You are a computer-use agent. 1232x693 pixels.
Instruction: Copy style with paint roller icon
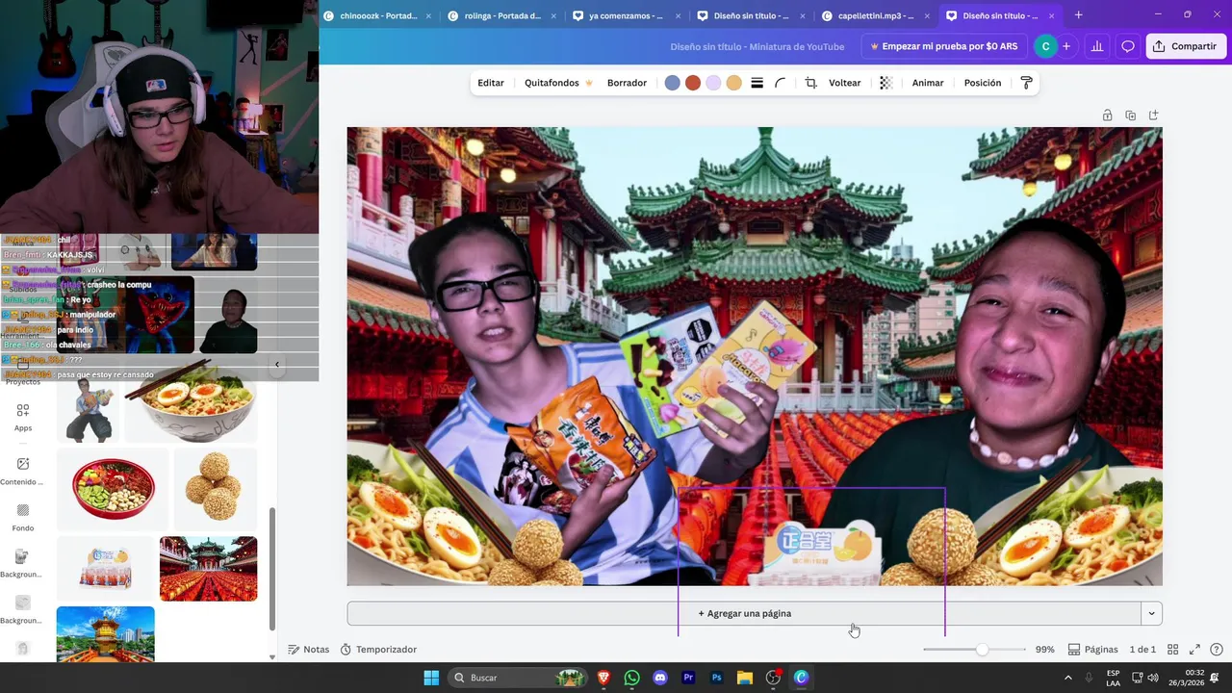(x=1026, y=83)
